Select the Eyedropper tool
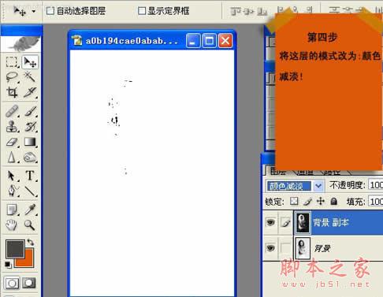The width and height of the screenshot is (383, 297). pos(30,210)
